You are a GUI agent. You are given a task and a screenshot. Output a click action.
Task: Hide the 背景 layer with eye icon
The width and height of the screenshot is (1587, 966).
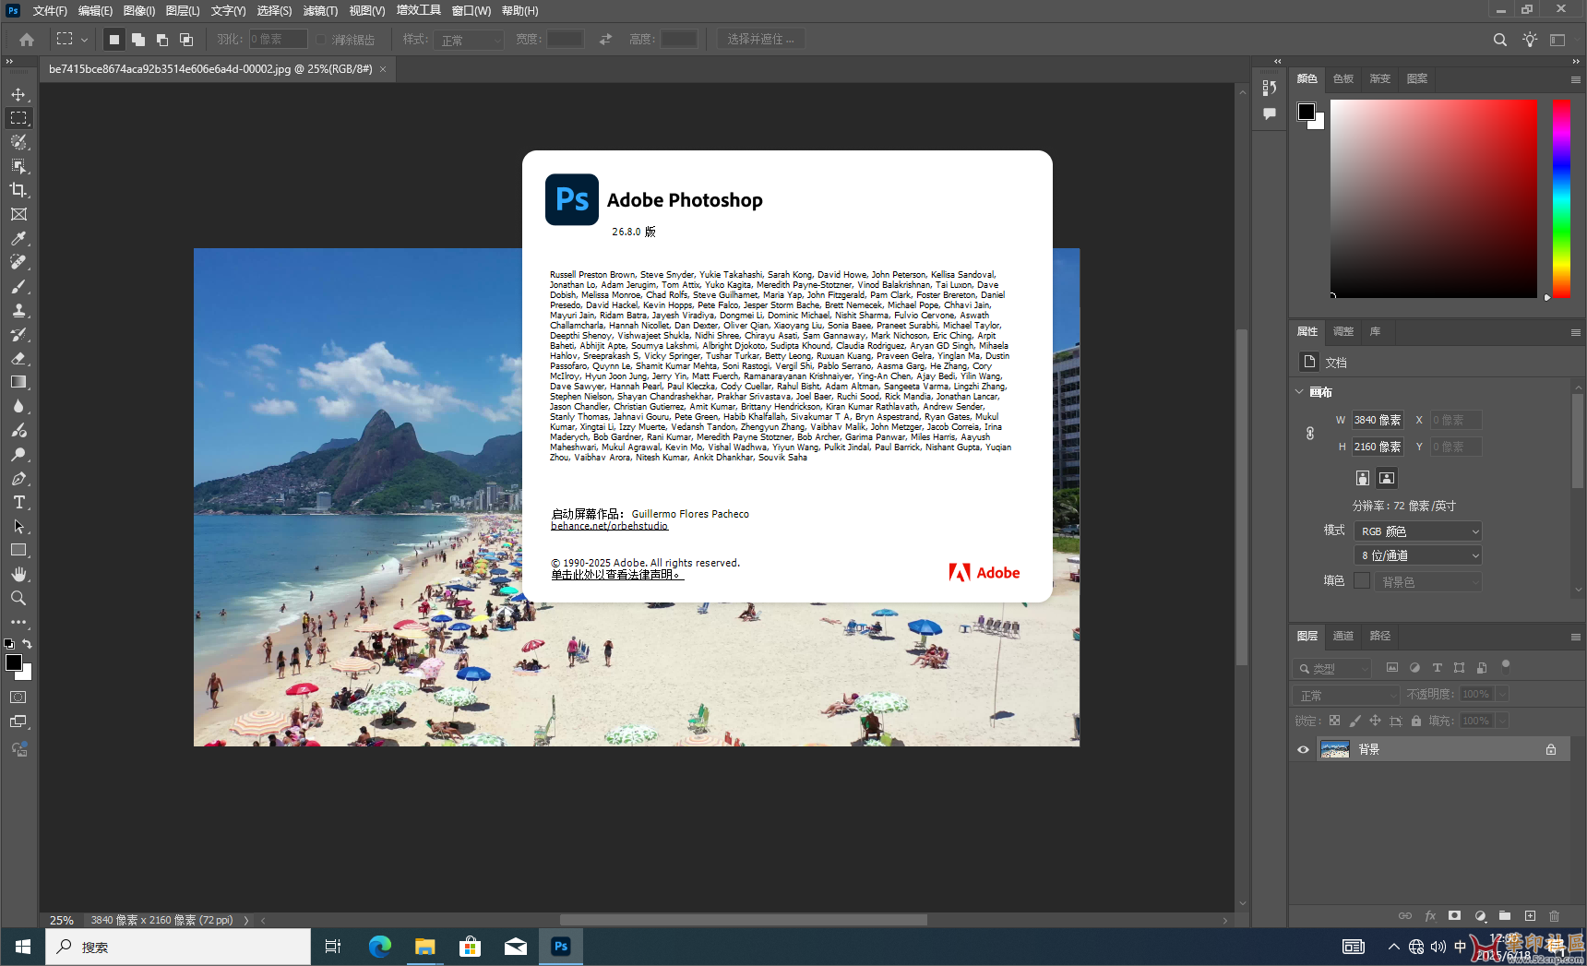(1303, 749)
